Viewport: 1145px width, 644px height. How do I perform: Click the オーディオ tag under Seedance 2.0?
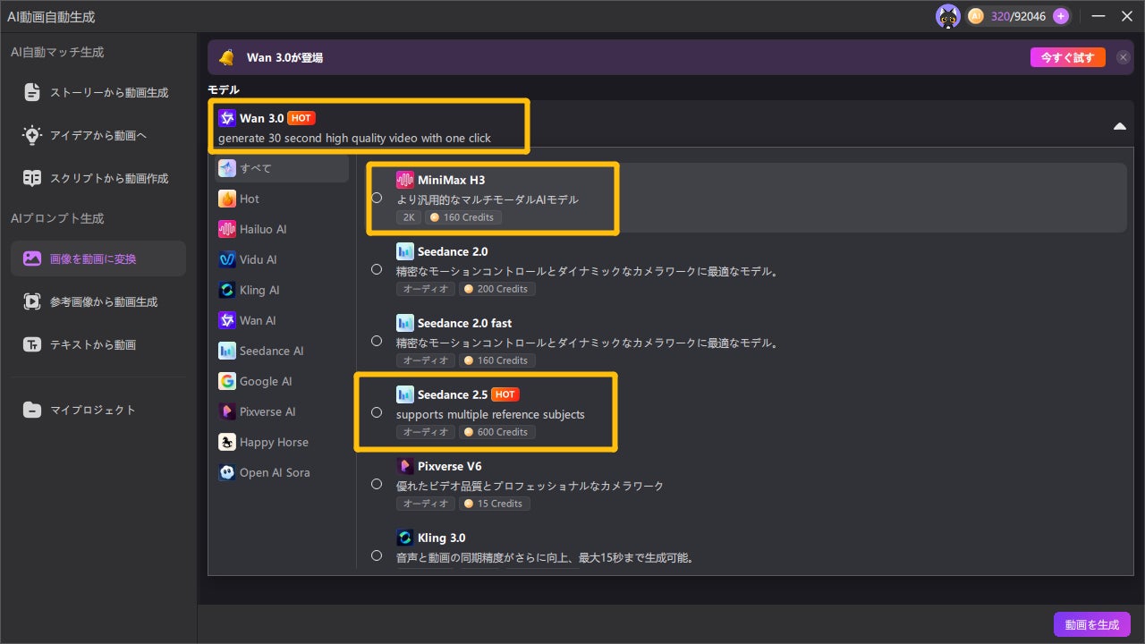(426, 289)
